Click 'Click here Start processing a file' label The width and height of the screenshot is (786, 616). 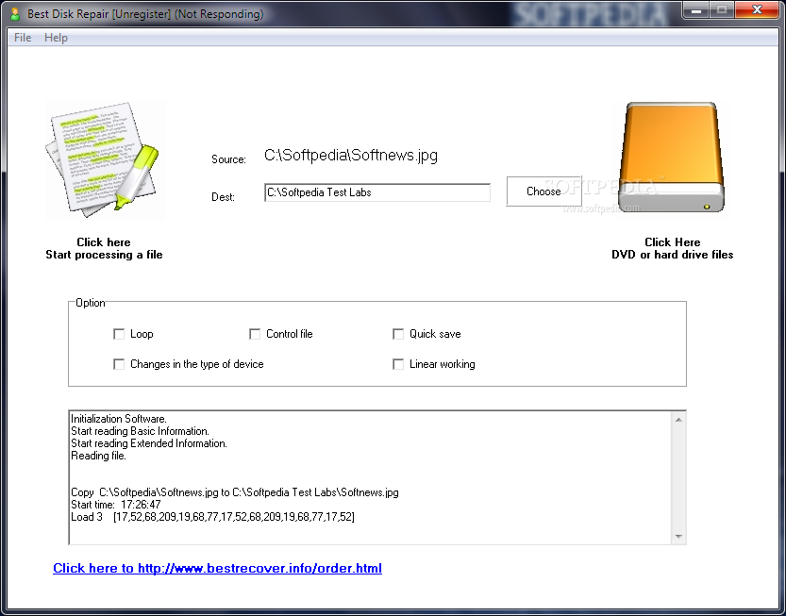pos(104,248)
